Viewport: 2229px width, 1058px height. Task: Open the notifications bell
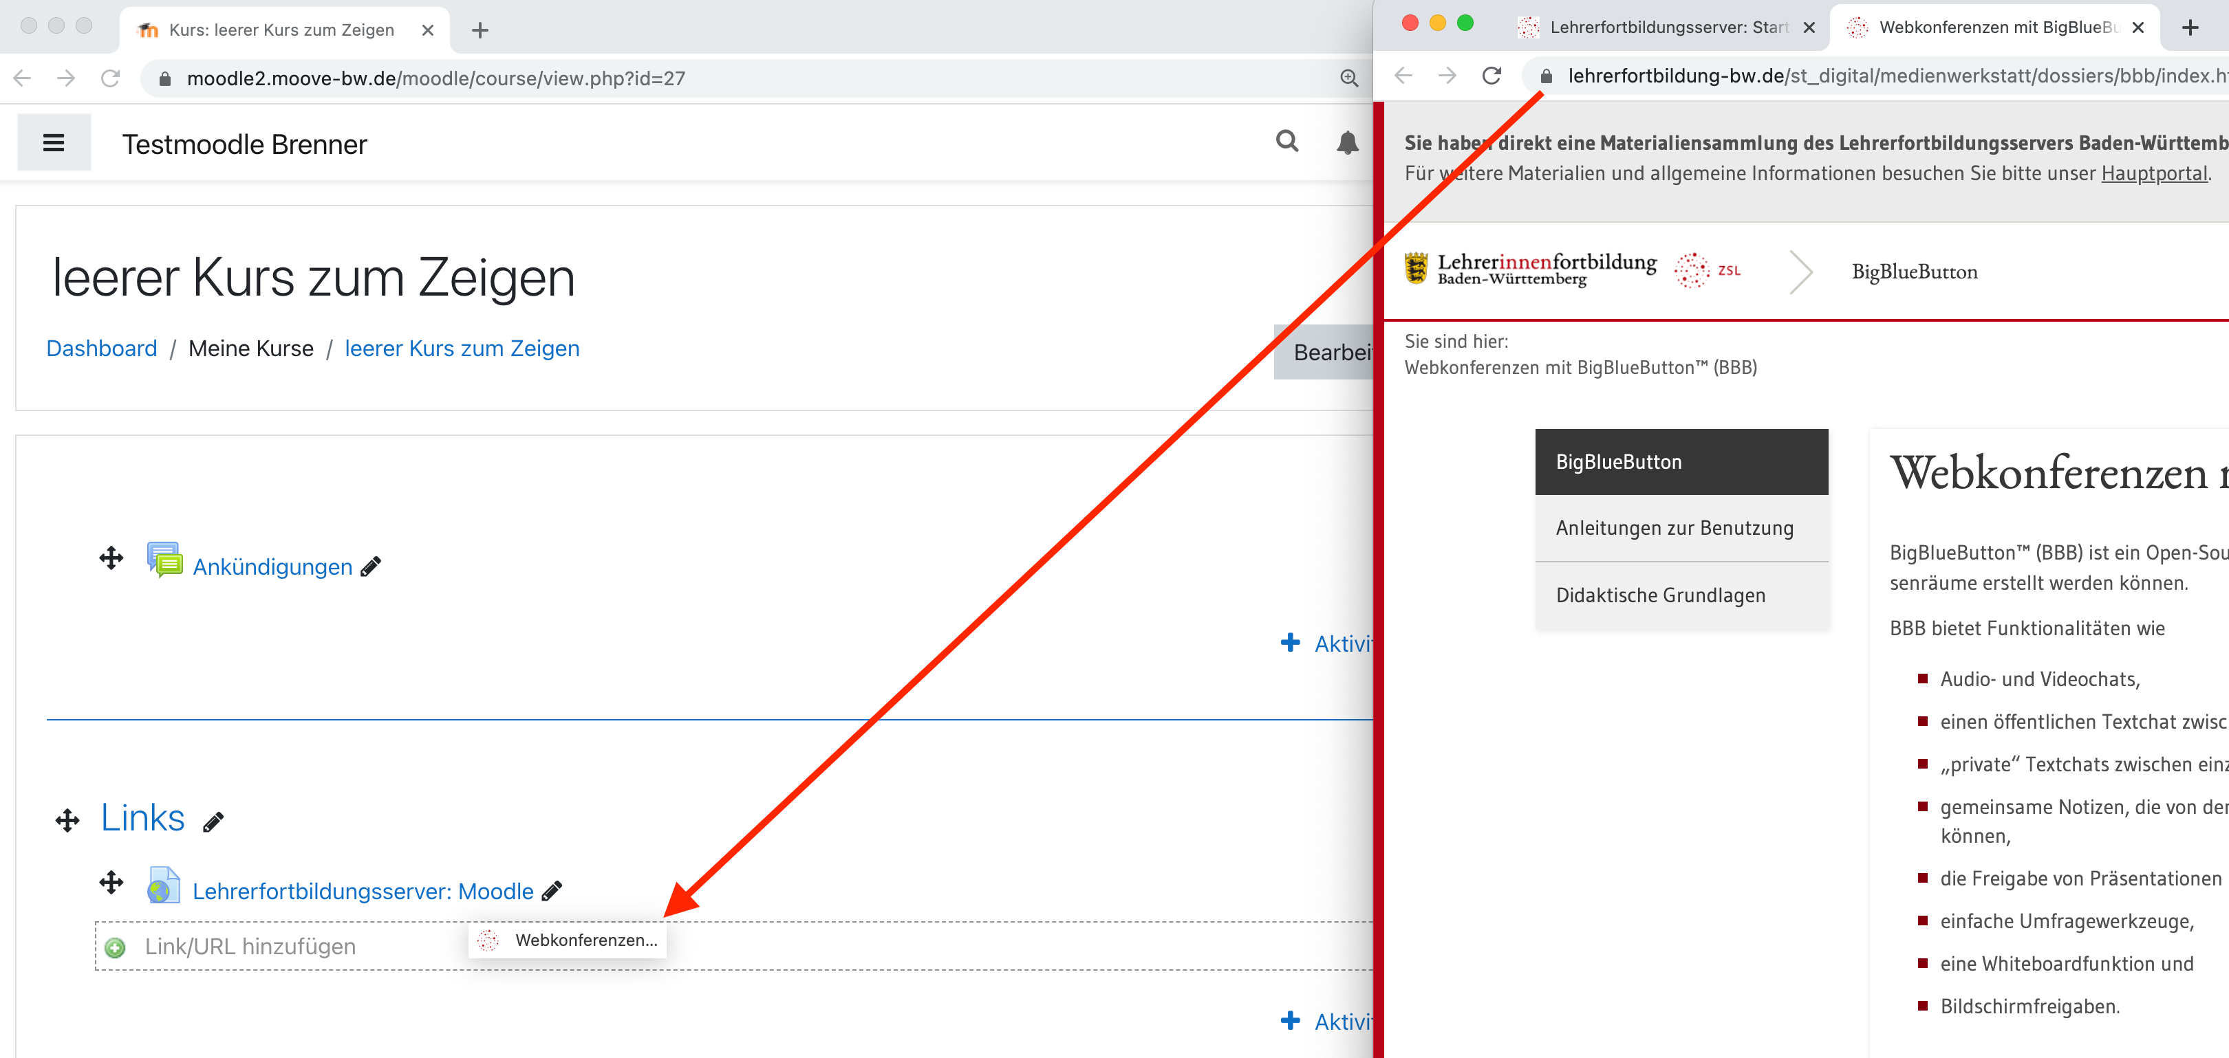coord(1346,142)
